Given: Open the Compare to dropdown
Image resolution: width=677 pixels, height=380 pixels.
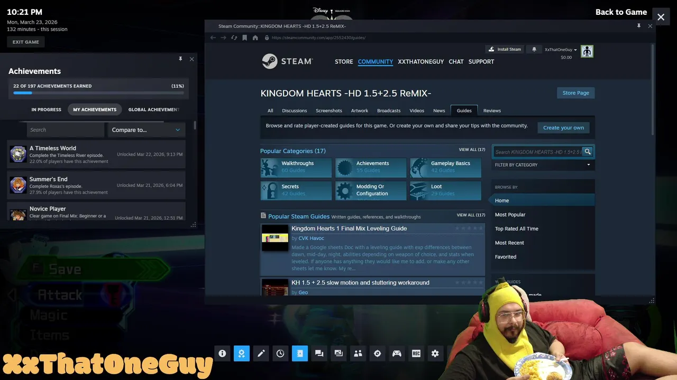Looking at the screenshot, I should point(146,130).
